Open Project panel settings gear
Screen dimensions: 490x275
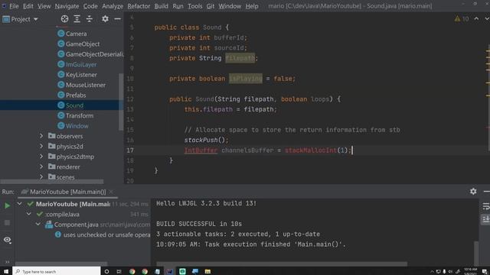click(106, 19)
